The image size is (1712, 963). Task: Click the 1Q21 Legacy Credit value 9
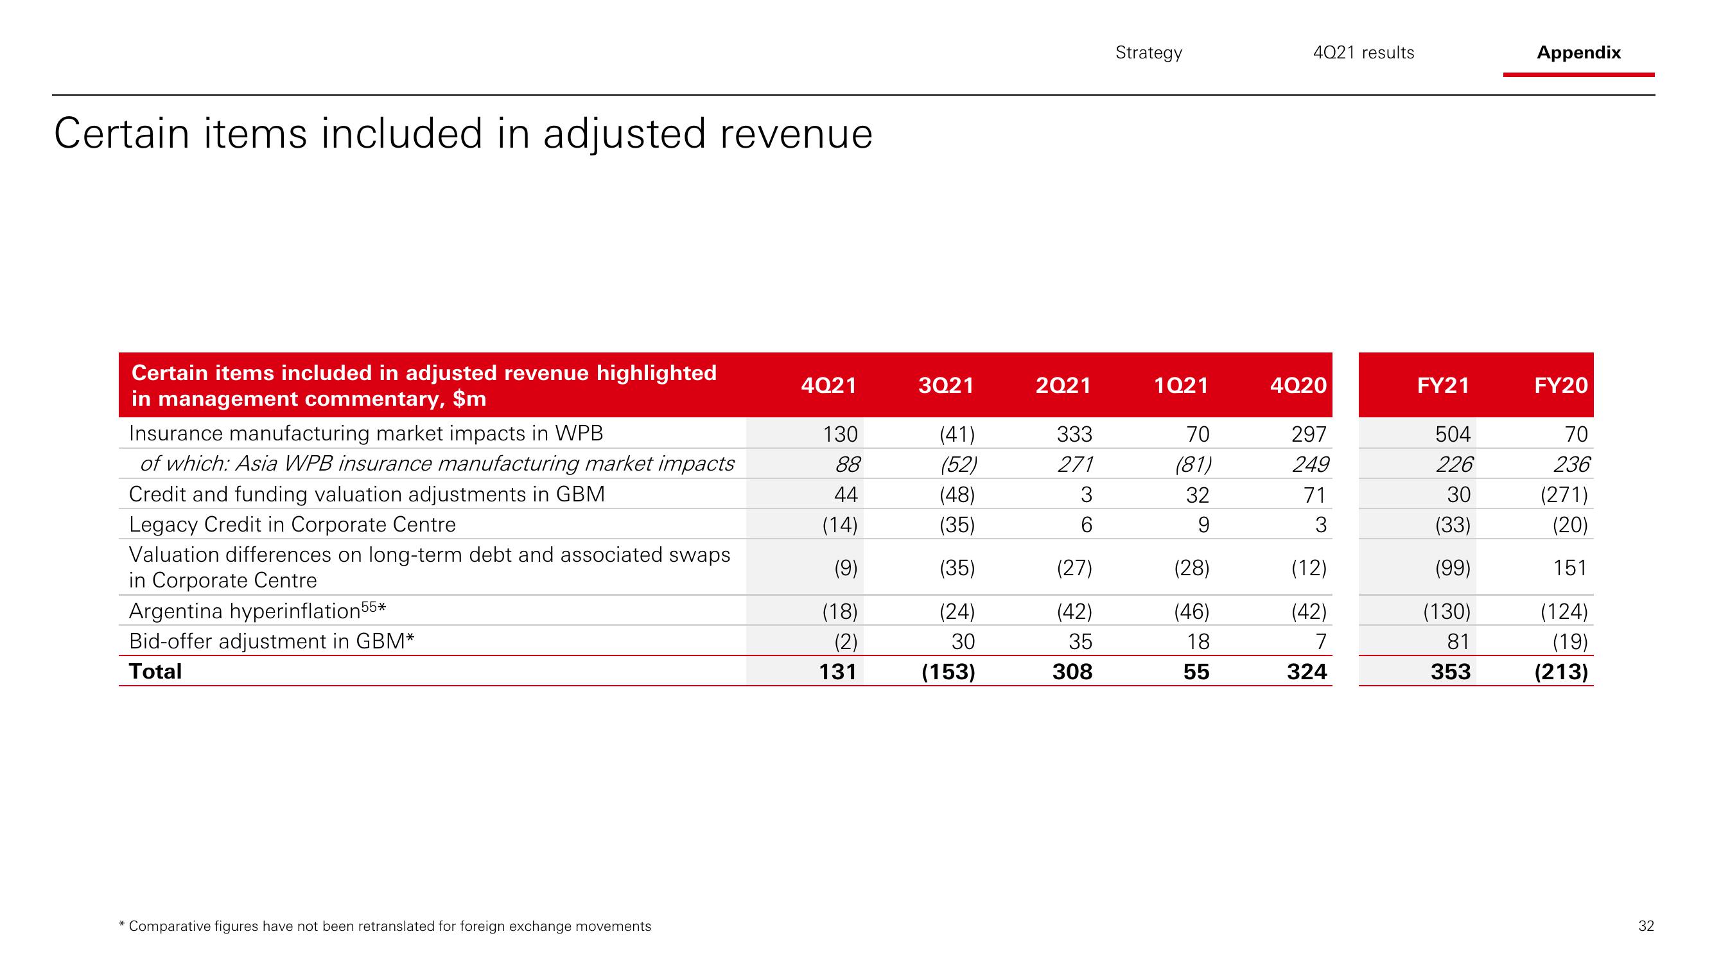[1203, 525]
